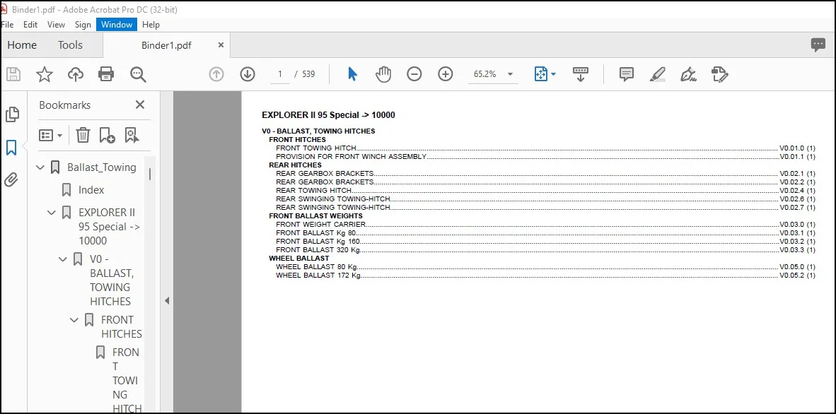
Task: Open the chat bubble notifications icon
Action: click(x=818, y=45)
